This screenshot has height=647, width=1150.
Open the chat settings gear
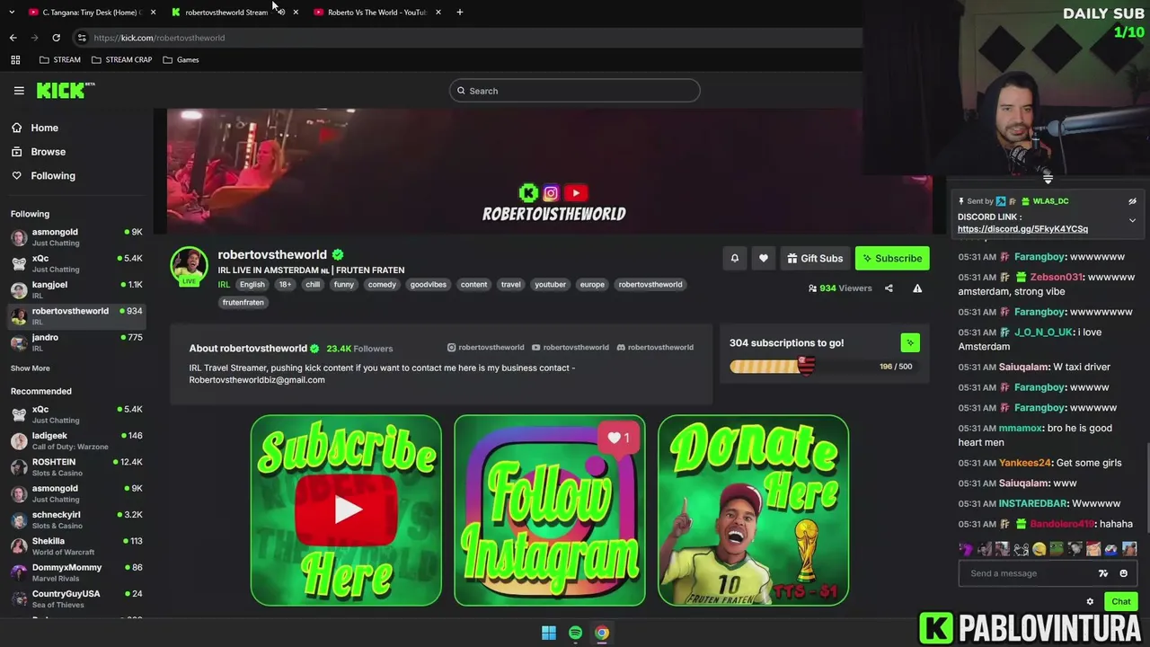(1090, 602)
